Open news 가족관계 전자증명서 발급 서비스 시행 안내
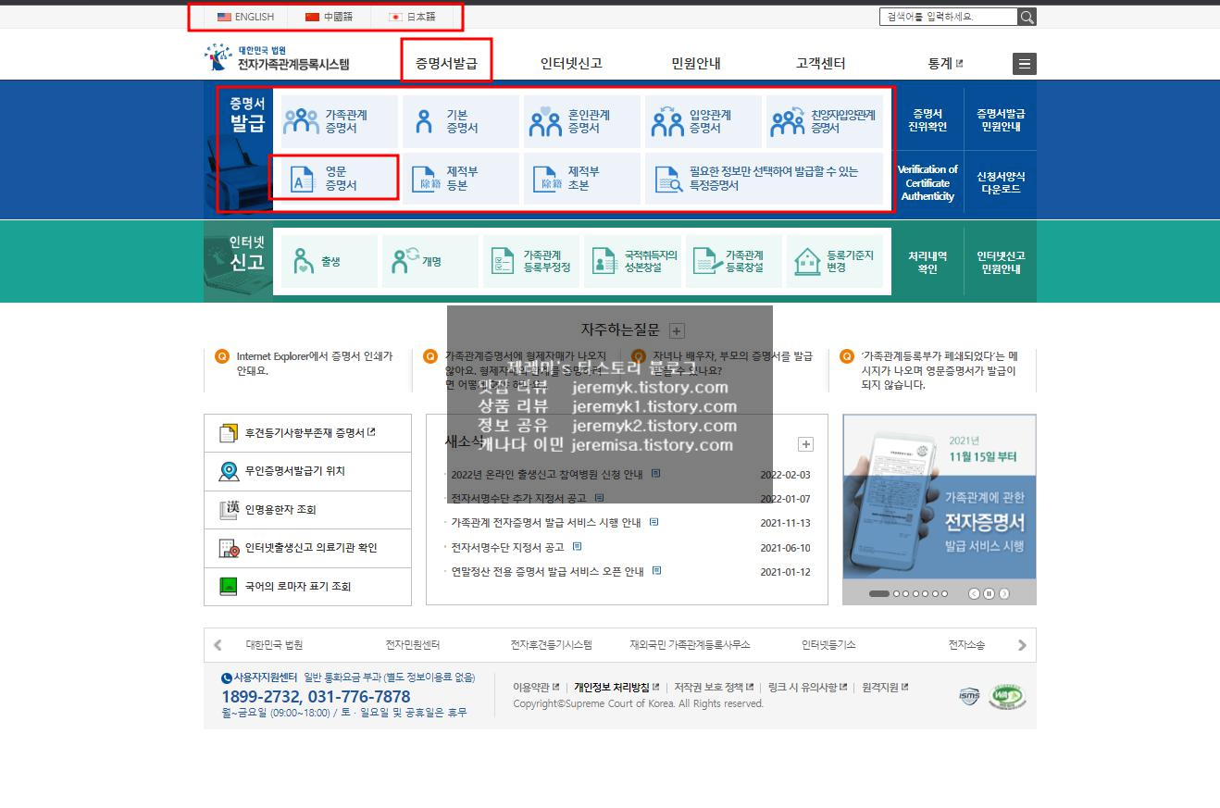This screenshot has height=808, width=1220. [546, 523]
